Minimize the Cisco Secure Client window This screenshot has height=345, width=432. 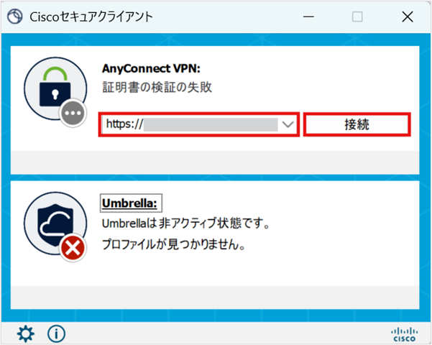click(x=308, y=17)
